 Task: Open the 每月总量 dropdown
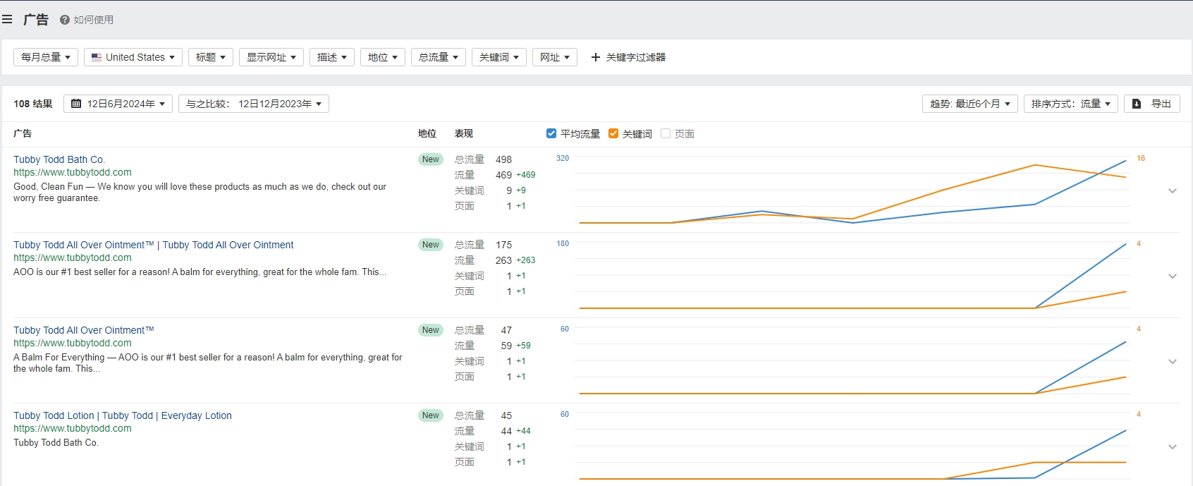click(x=46, y=57)
